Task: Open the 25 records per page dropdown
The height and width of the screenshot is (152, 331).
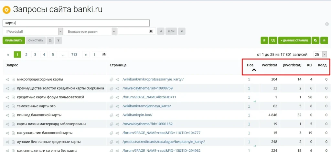Action: [320, 54]
